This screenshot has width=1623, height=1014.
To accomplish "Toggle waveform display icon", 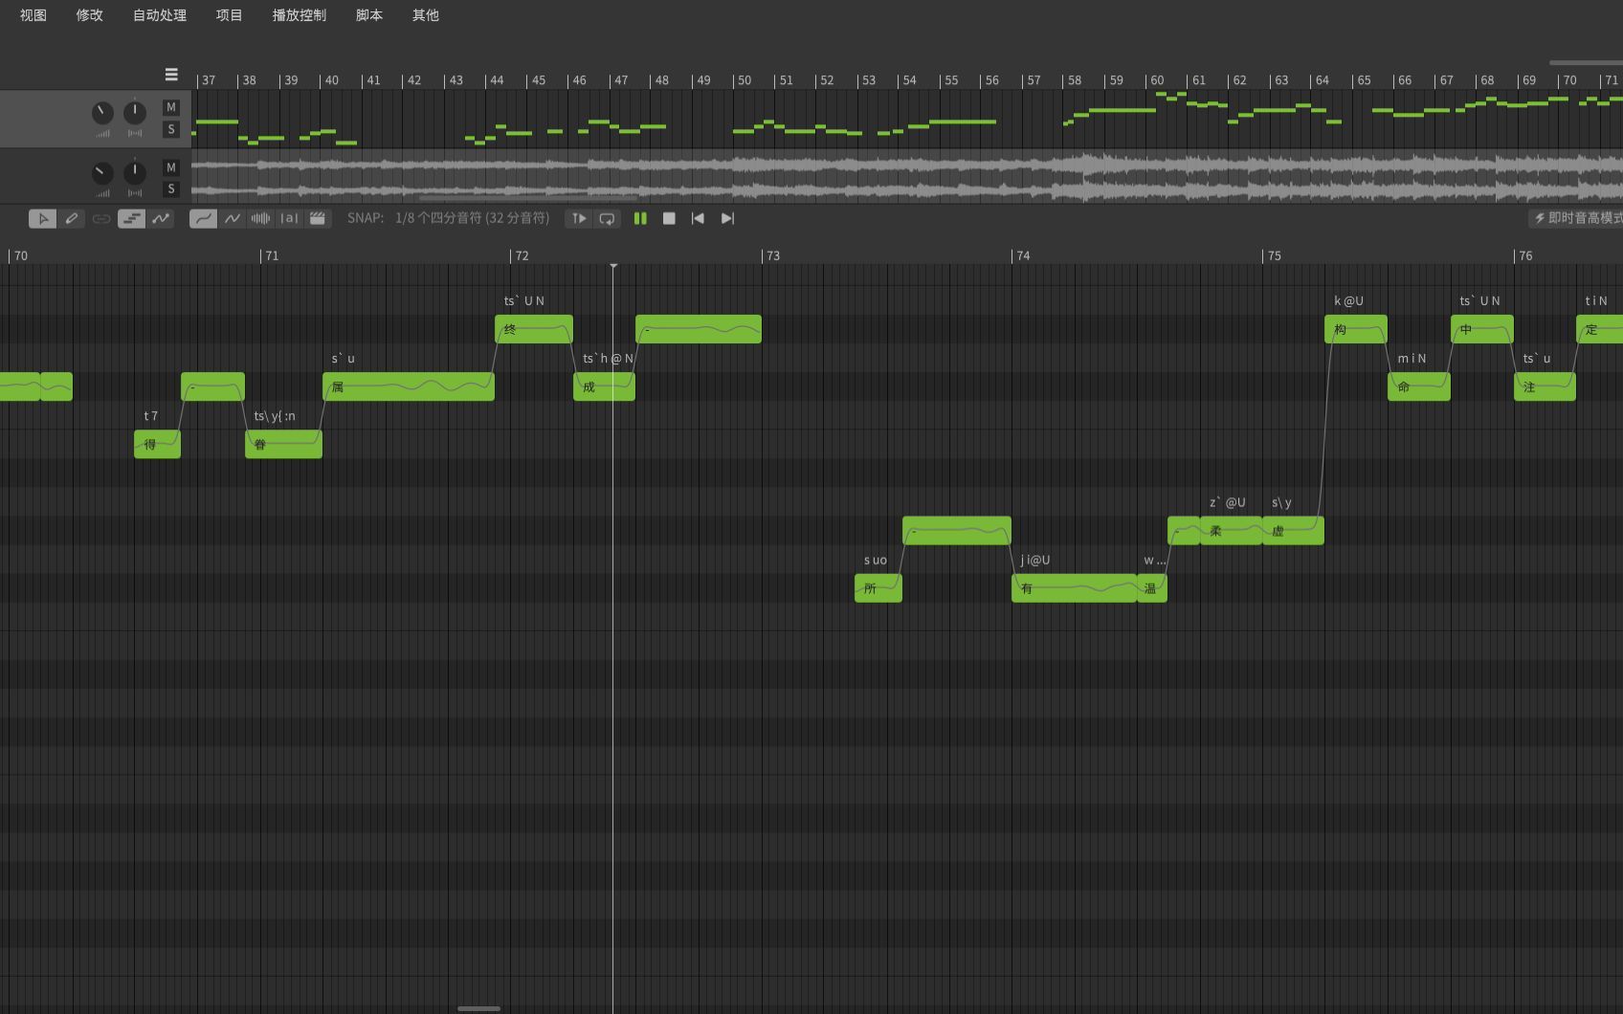I will point(260,219).
